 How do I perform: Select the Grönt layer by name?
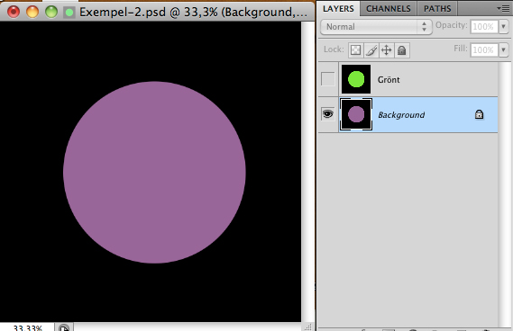coord(389,80)
